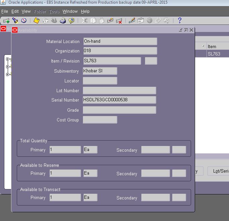Click the empty Lot Number field
The width and height of the screenshot is (229, 221).
(x=120, y=90)
